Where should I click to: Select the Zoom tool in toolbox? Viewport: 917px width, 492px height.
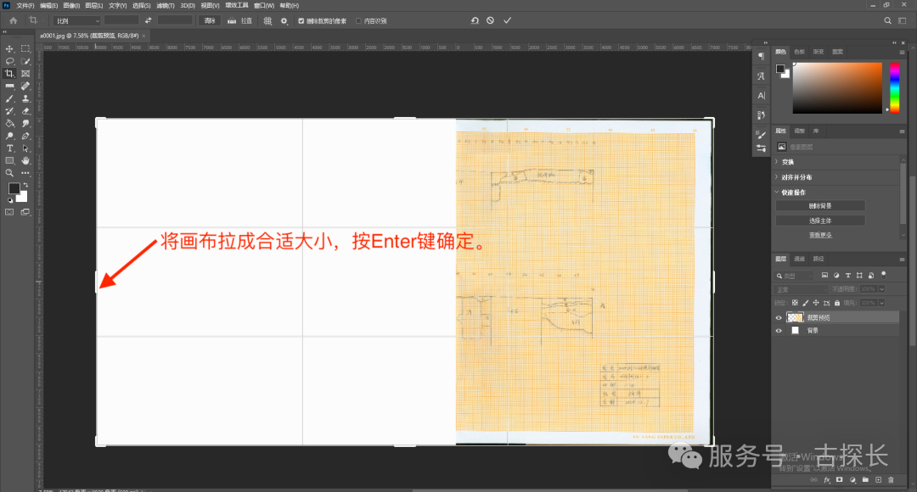coord(9,172)
